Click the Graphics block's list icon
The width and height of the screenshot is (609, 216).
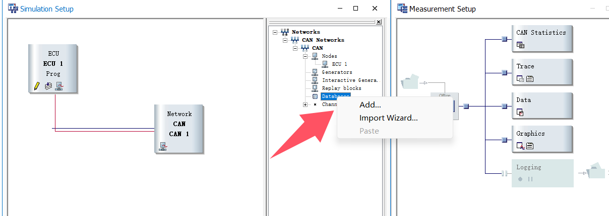(x=530, y=146)
